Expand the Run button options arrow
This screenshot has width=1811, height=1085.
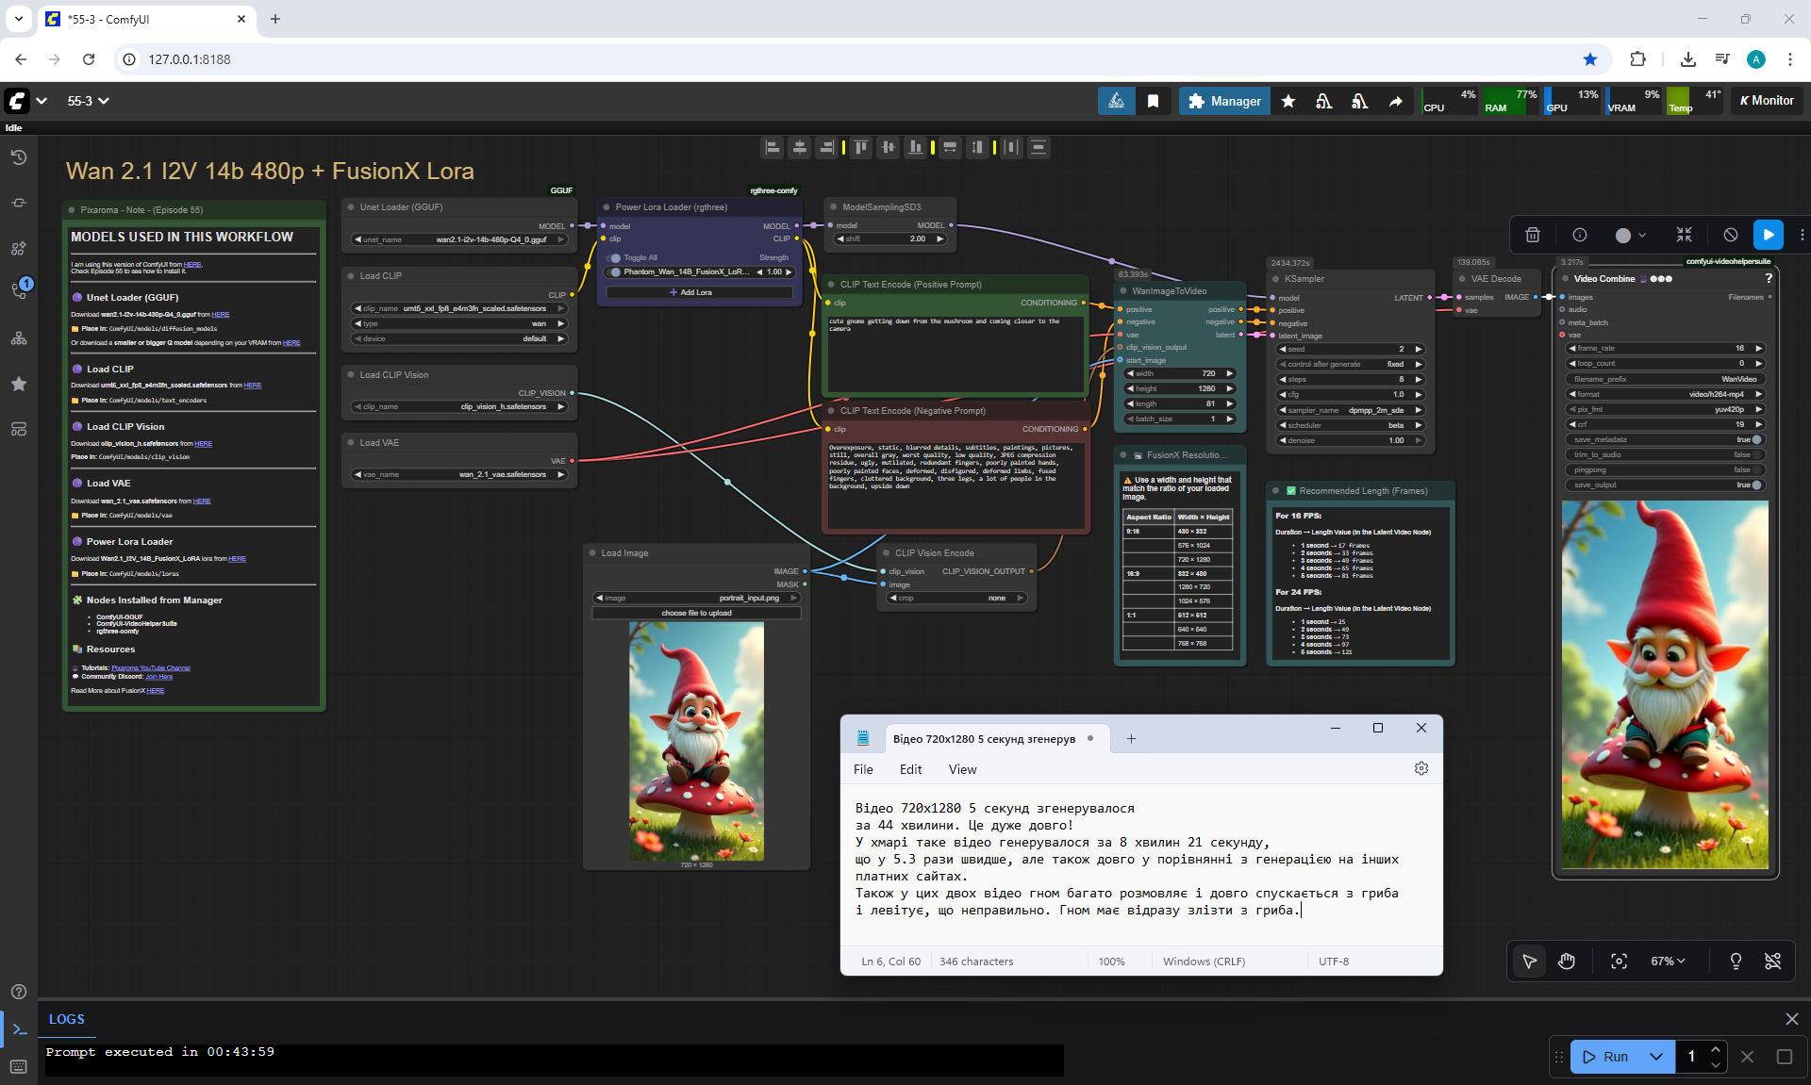[x=1656, y=1057]
